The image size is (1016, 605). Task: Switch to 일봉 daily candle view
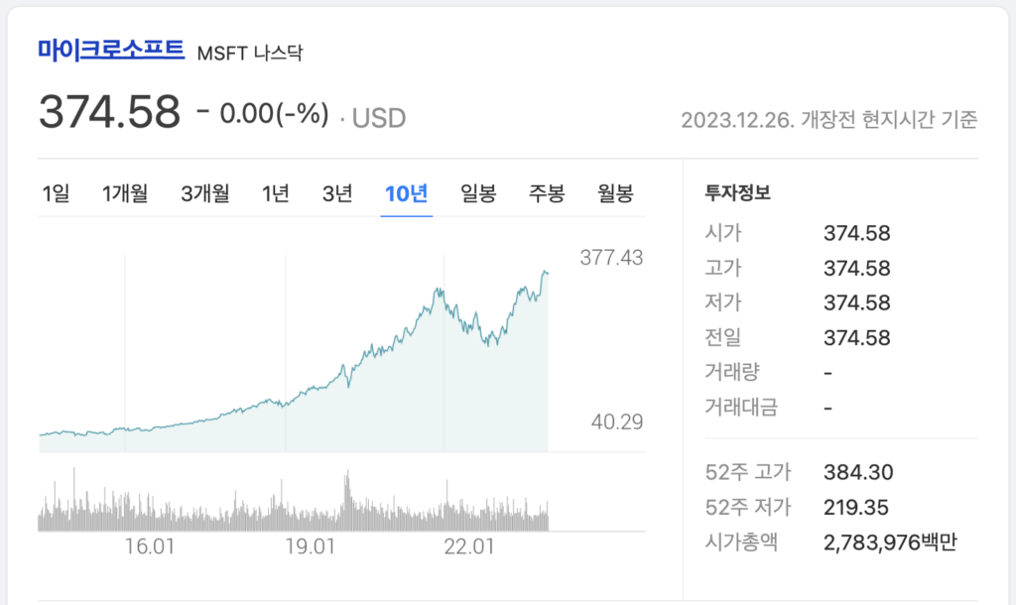pyautogui.click(x=479, y=194)
